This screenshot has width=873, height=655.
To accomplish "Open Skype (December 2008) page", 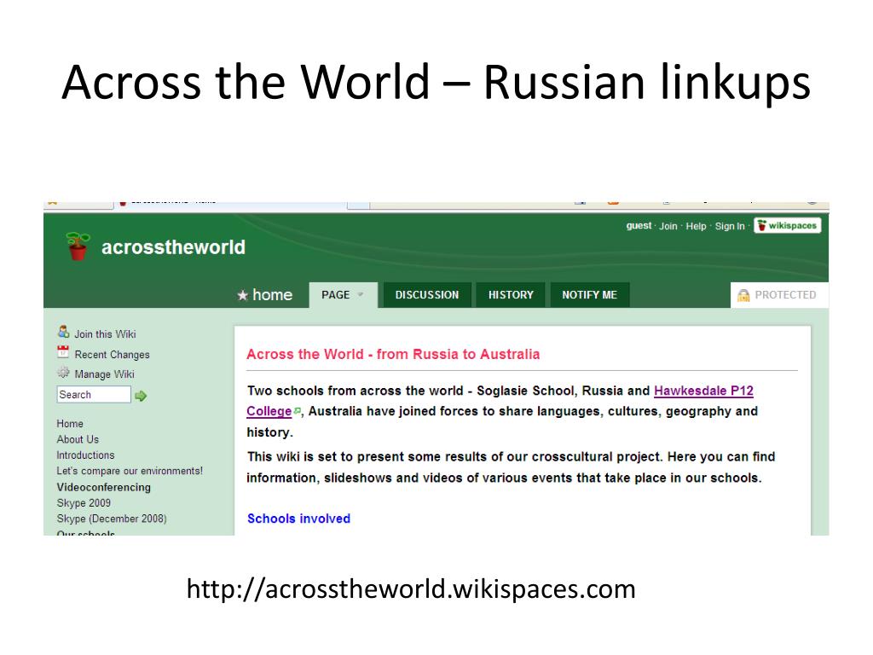I will pos(112,519).
